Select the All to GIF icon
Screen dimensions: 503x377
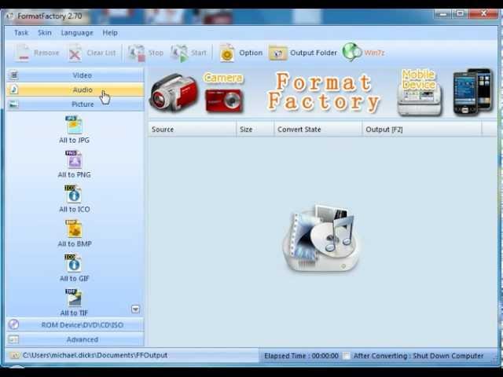73,264
